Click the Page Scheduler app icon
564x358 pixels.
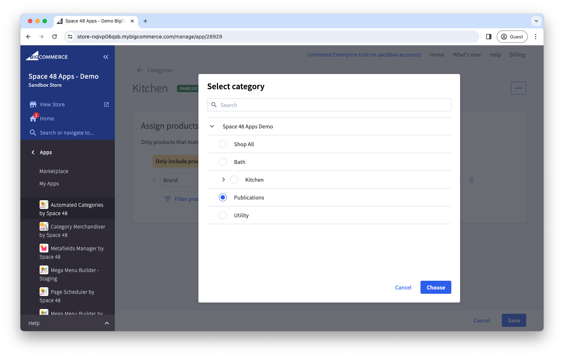point(44,292)
